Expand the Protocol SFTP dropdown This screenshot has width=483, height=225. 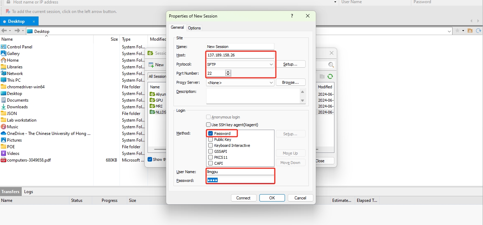271,64
